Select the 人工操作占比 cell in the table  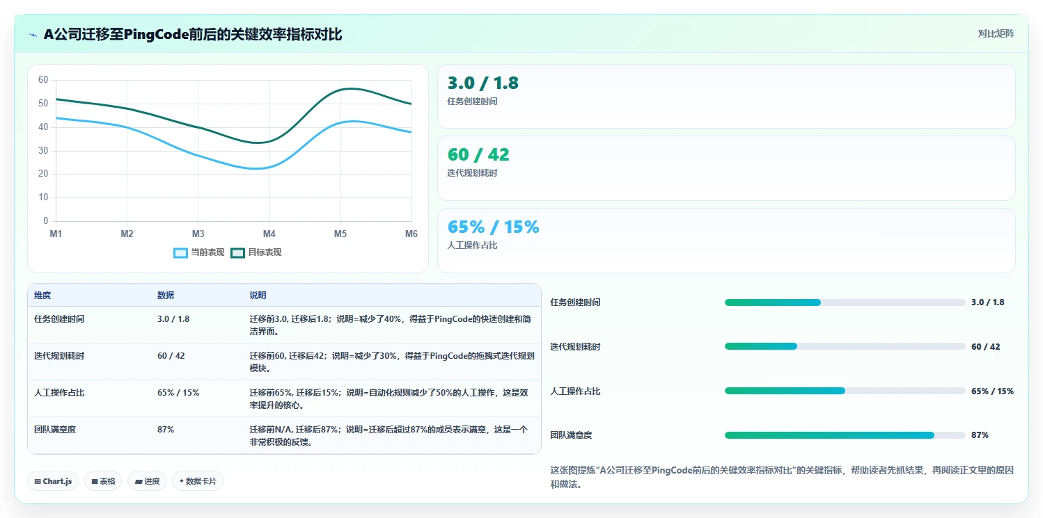point(59,393)
